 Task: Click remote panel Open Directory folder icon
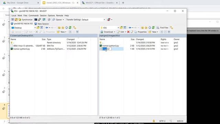coord(121,28)
